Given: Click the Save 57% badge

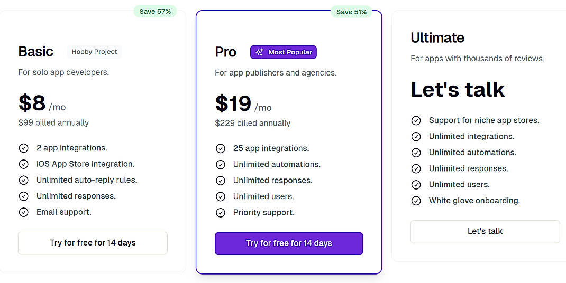Looking at the screenshot, I should (x=155, y=11).
